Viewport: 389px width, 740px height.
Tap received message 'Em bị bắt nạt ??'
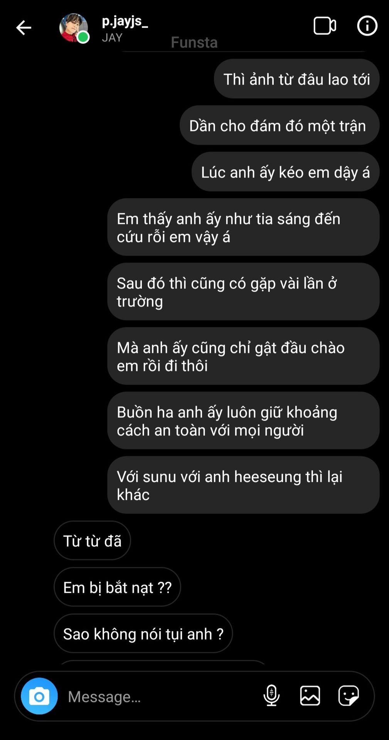tap(117, 587)
